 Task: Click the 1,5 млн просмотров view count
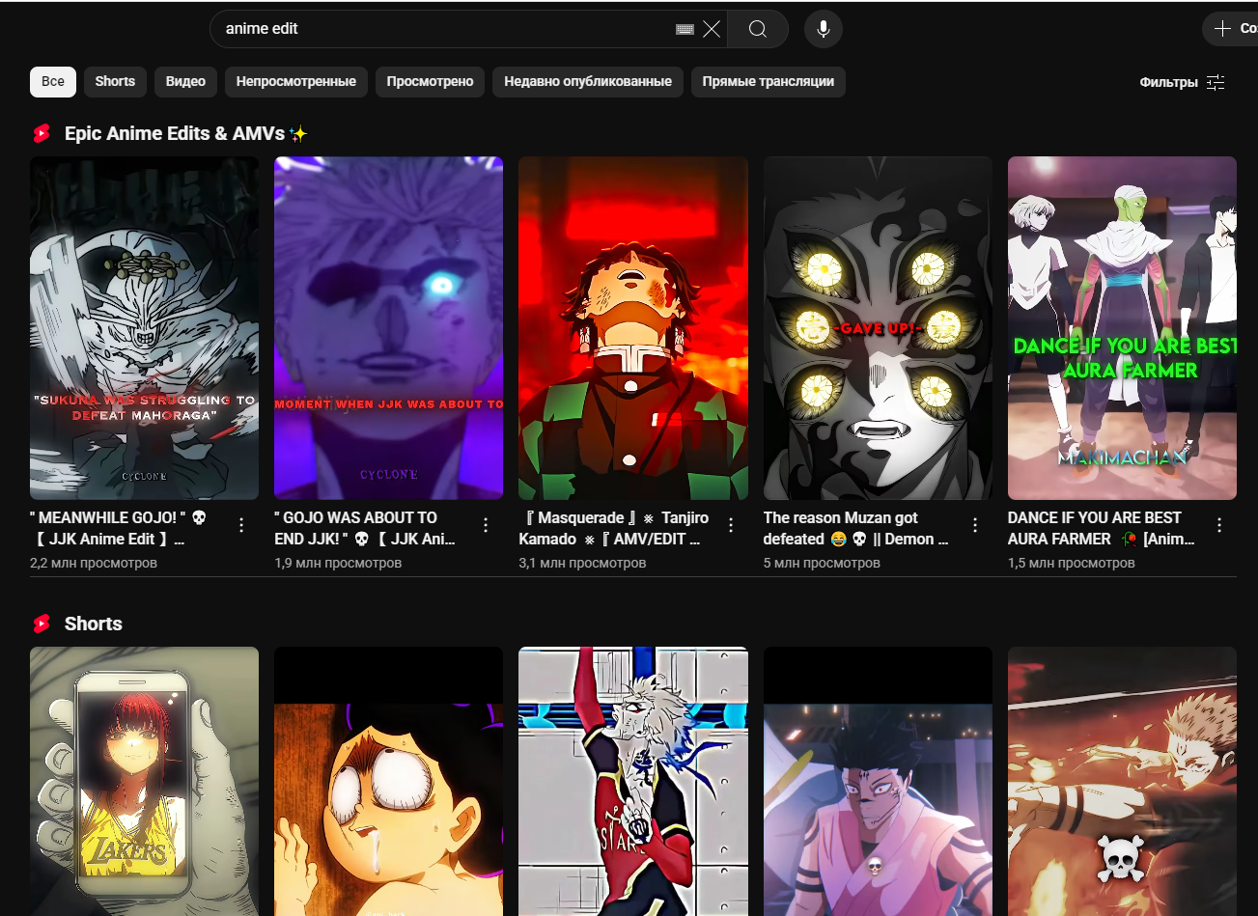(x=1072, y=563)
